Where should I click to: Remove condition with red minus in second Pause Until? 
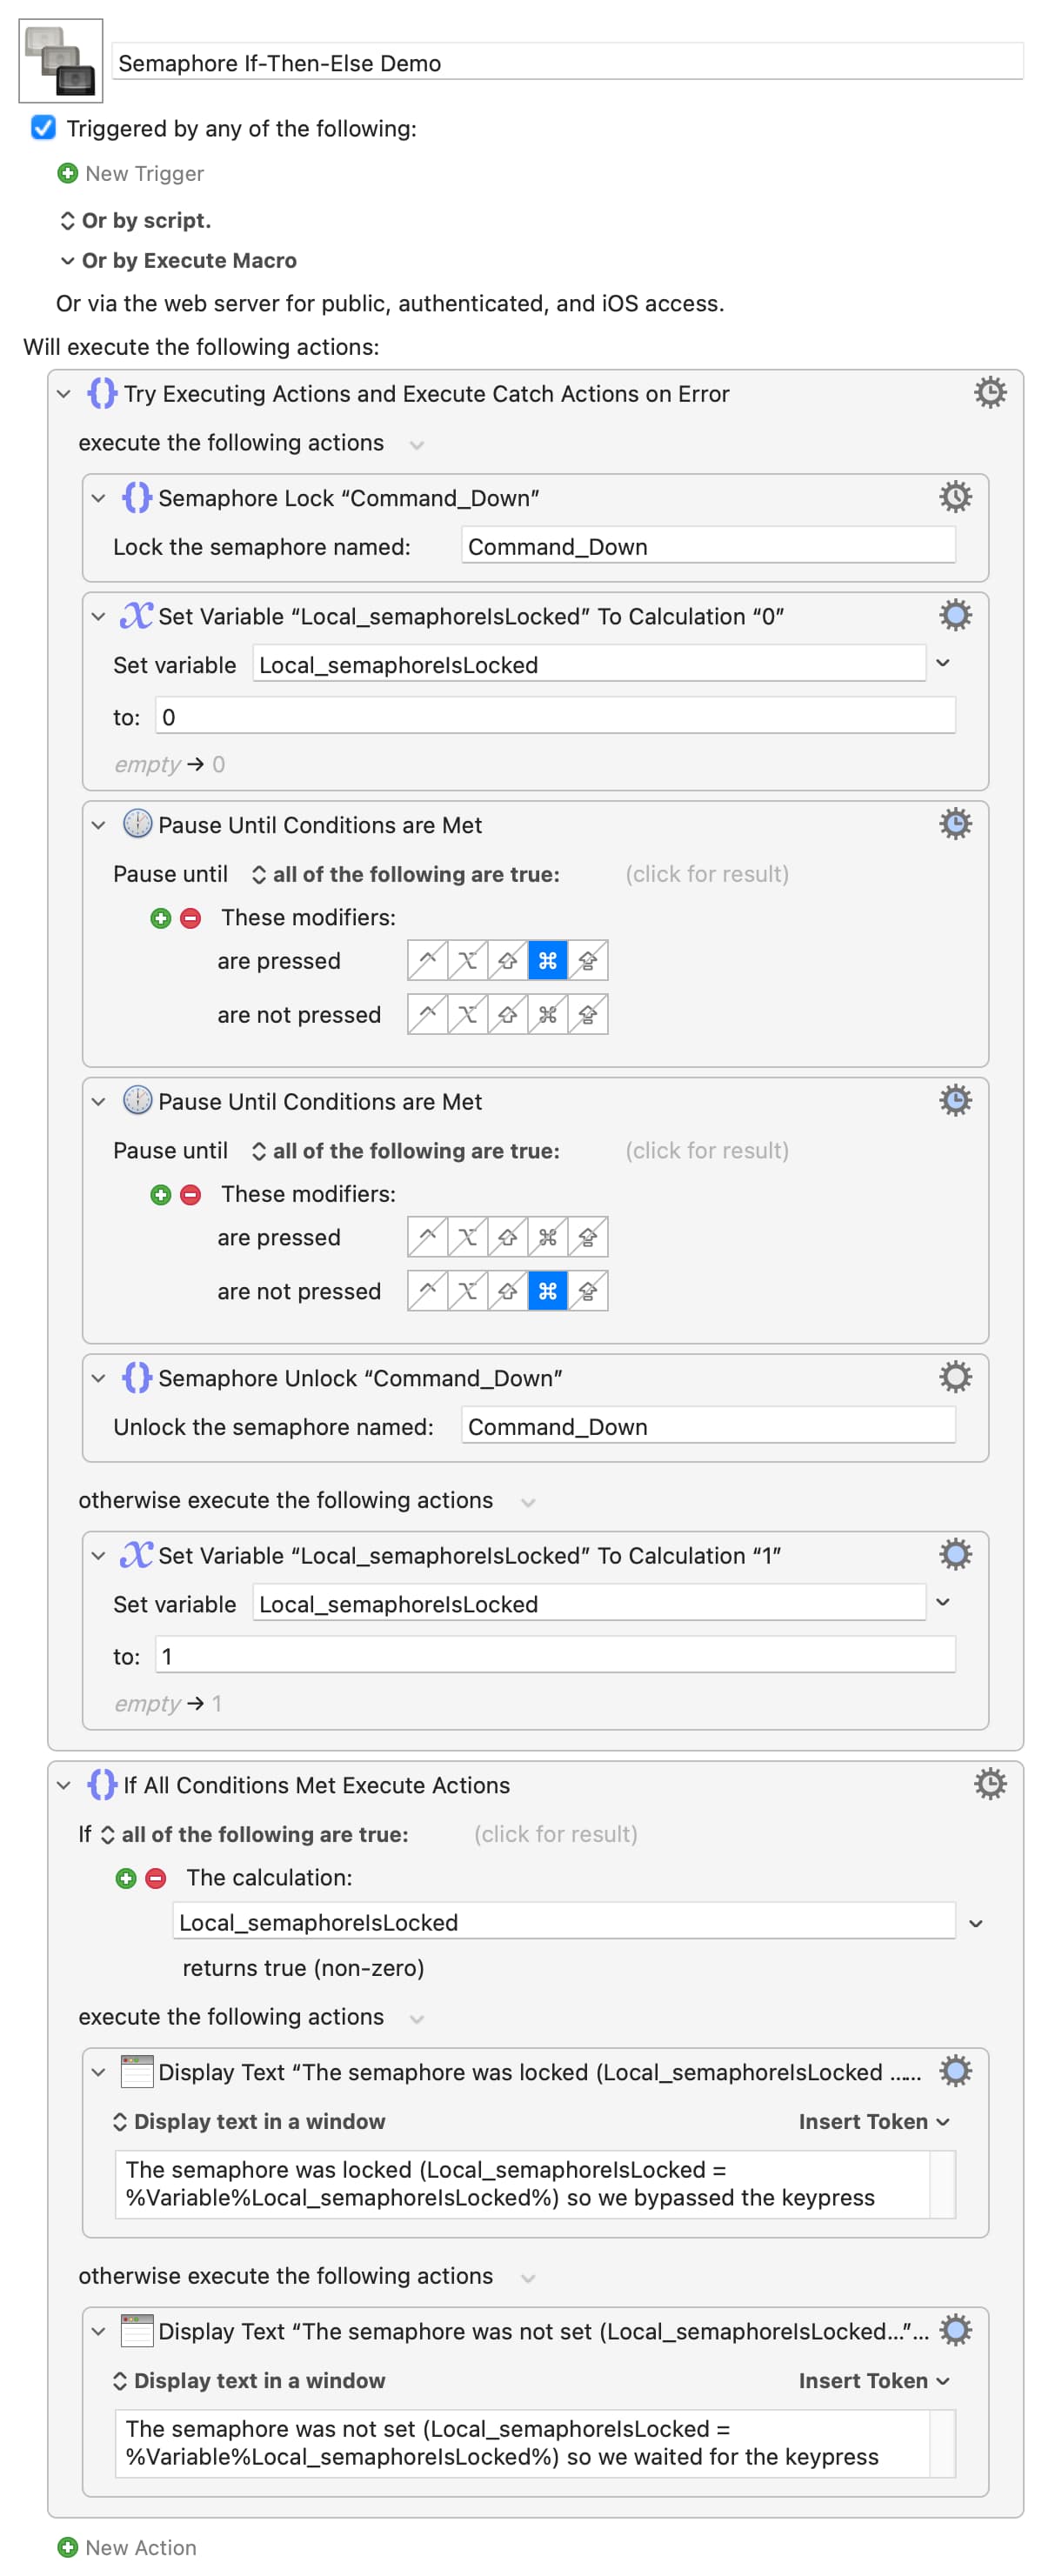click(x=190, y=1194)
